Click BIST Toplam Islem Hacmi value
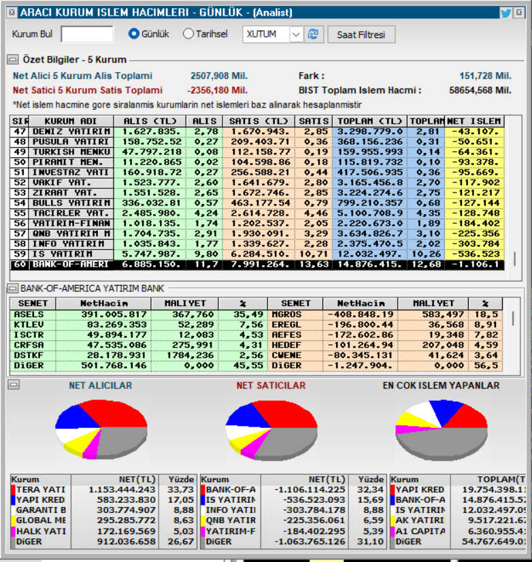Image resolution: width=532 pixels, height=562 pixels. click(x=480, y=90)
